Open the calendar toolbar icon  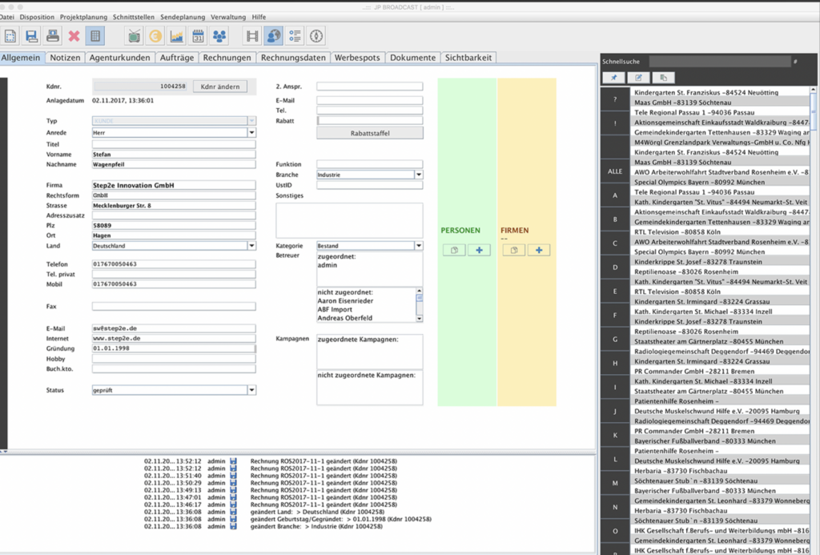pyautogui.click(x=198, y=36)
